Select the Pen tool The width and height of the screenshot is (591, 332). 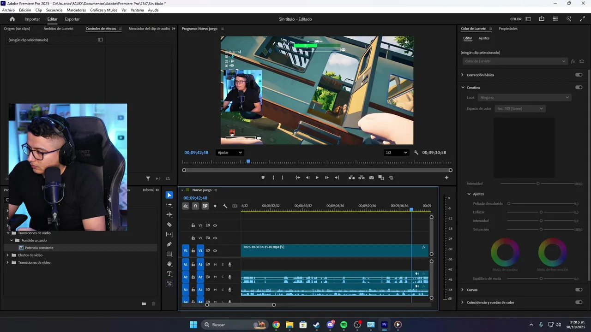coord(169,244)
